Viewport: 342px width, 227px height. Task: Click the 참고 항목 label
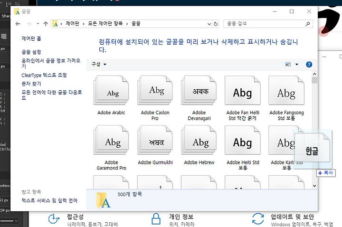click(31, 192)
